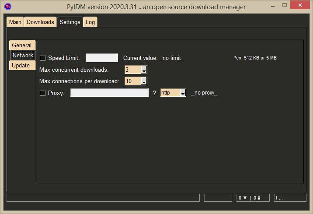Click the pending hourglass icon in status bar
313x214 pixels.
[x=259, y=198]
